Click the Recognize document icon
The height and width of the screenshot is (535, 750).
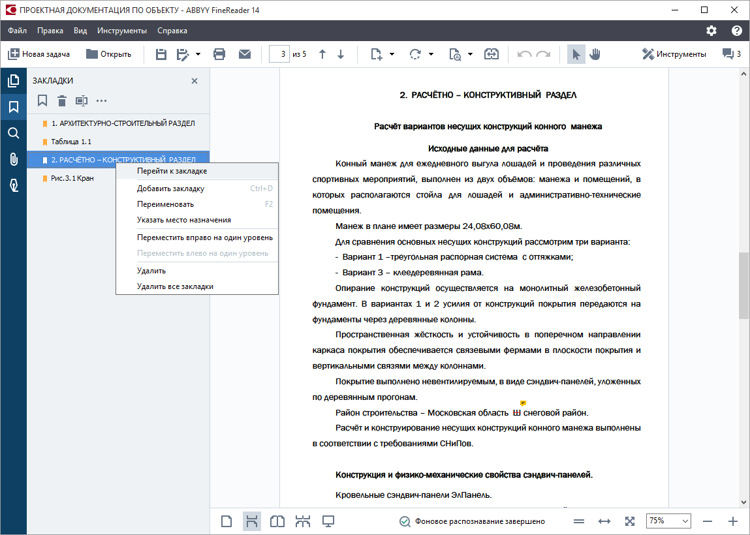pos(455,54)
